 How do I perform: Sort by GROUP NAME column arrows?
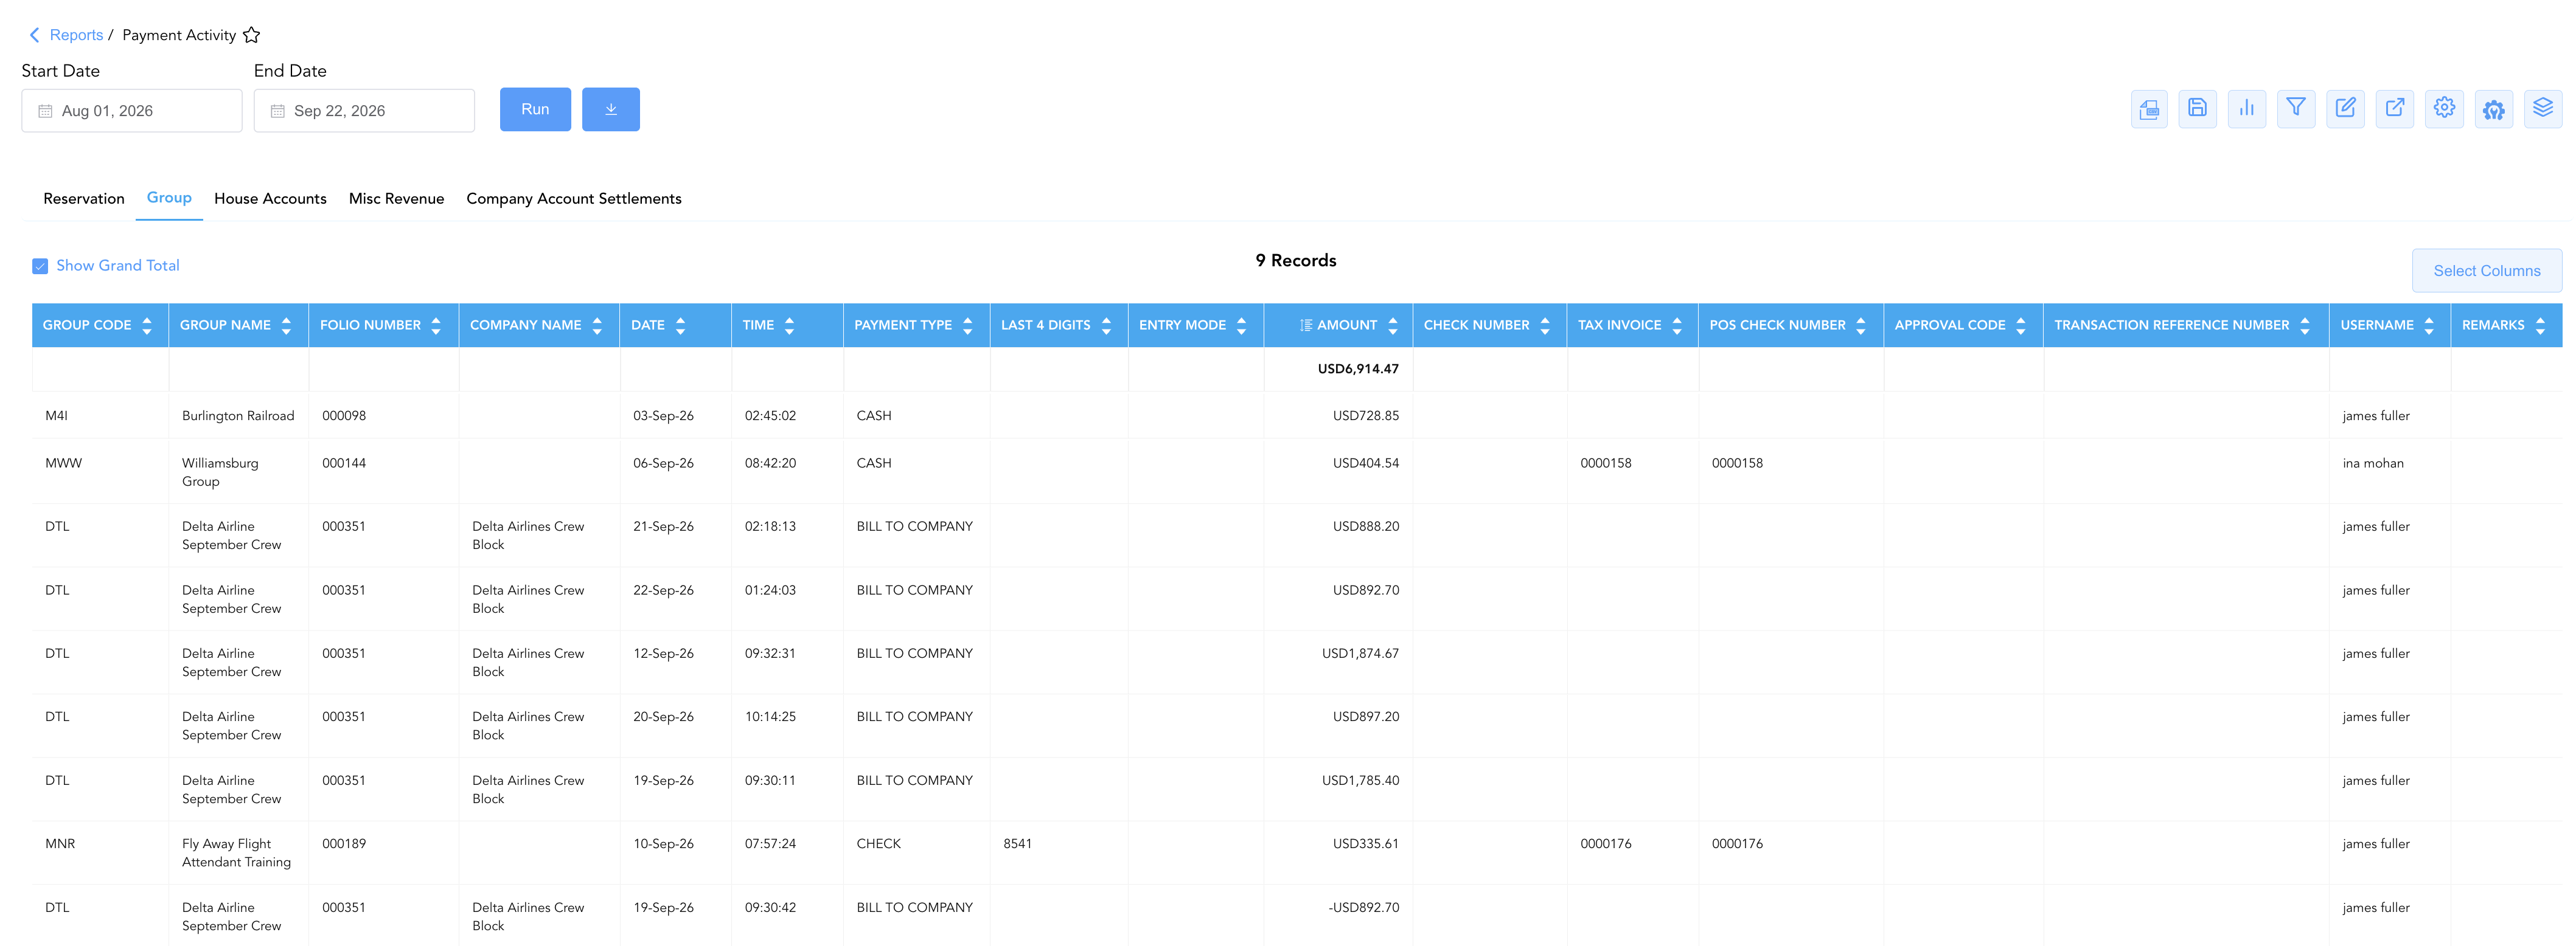coord(286,326)
